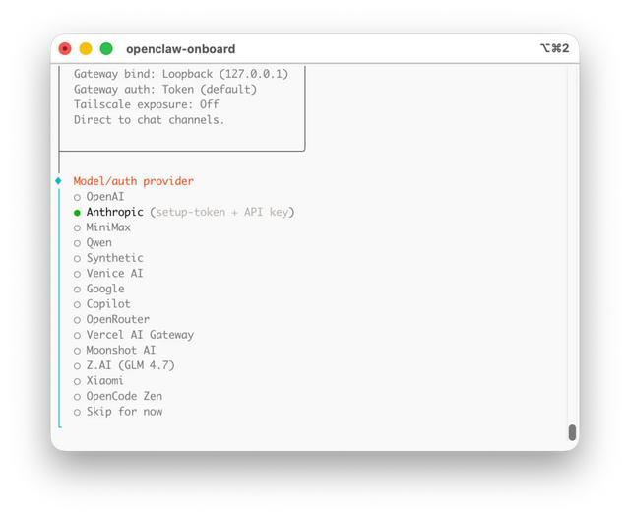Choose the OpenRouter option

[x=117, y=319]
